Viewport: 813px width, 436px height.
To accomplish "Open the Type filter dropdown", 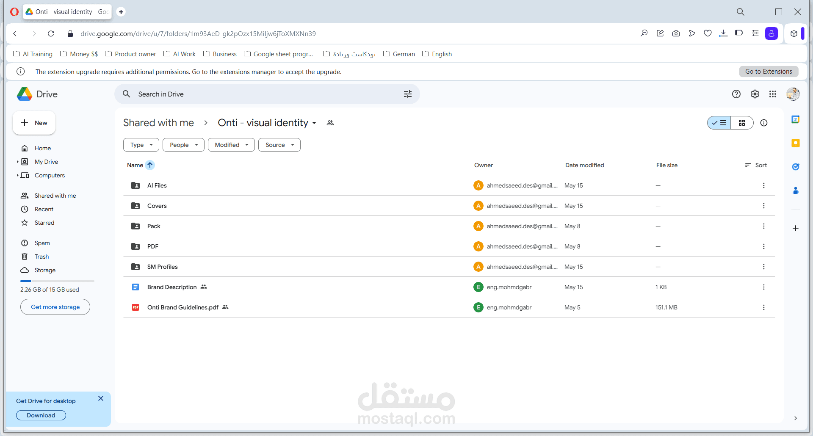I will [x=141, y=145].
